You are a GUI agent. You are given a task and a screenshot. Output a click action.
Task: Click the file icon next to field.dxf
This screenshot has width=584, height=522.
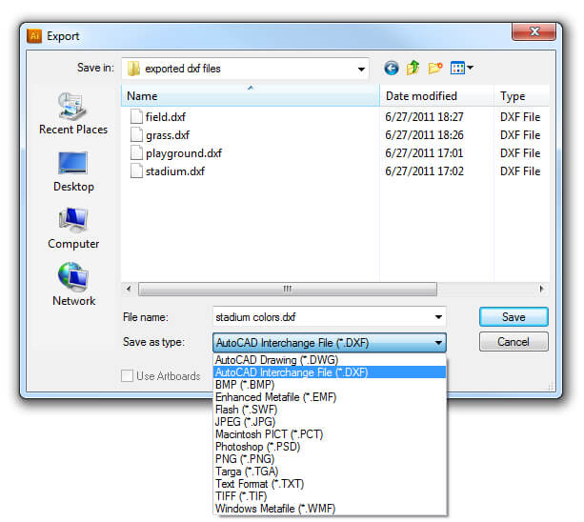pyautogui.click(x=136, y=116)
